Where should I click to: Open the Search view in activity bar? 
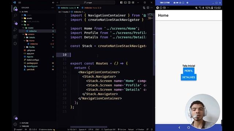click(x=15, y=15)
